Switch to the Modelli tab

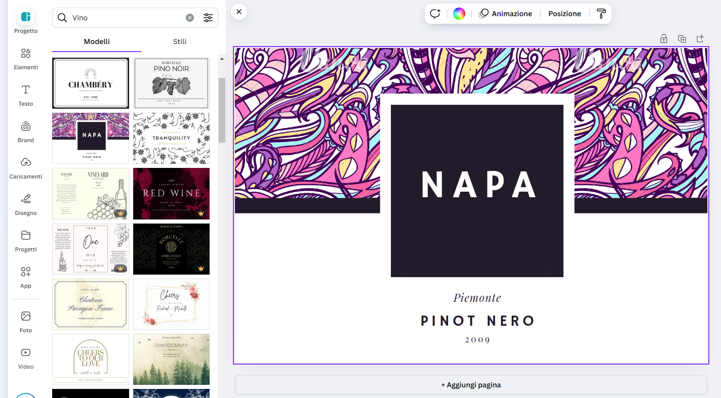(x=97, y=41)
